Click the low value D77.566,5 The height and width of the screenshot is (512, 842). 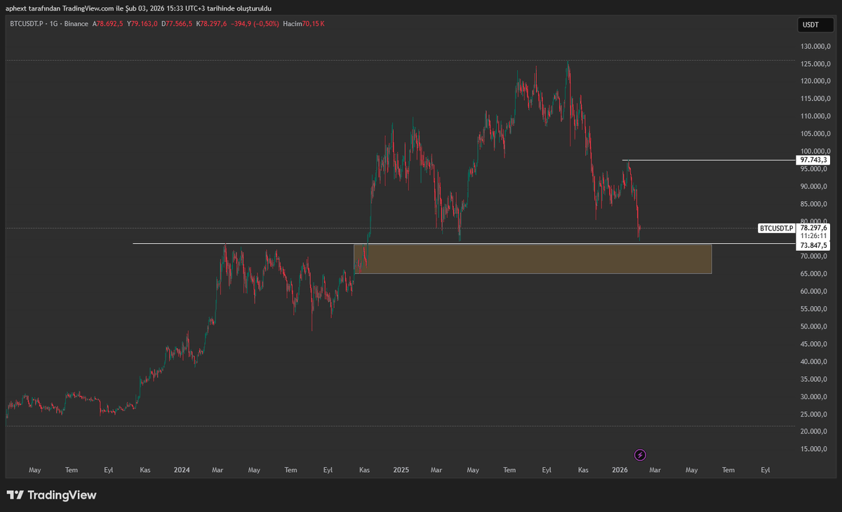[178, 24]
